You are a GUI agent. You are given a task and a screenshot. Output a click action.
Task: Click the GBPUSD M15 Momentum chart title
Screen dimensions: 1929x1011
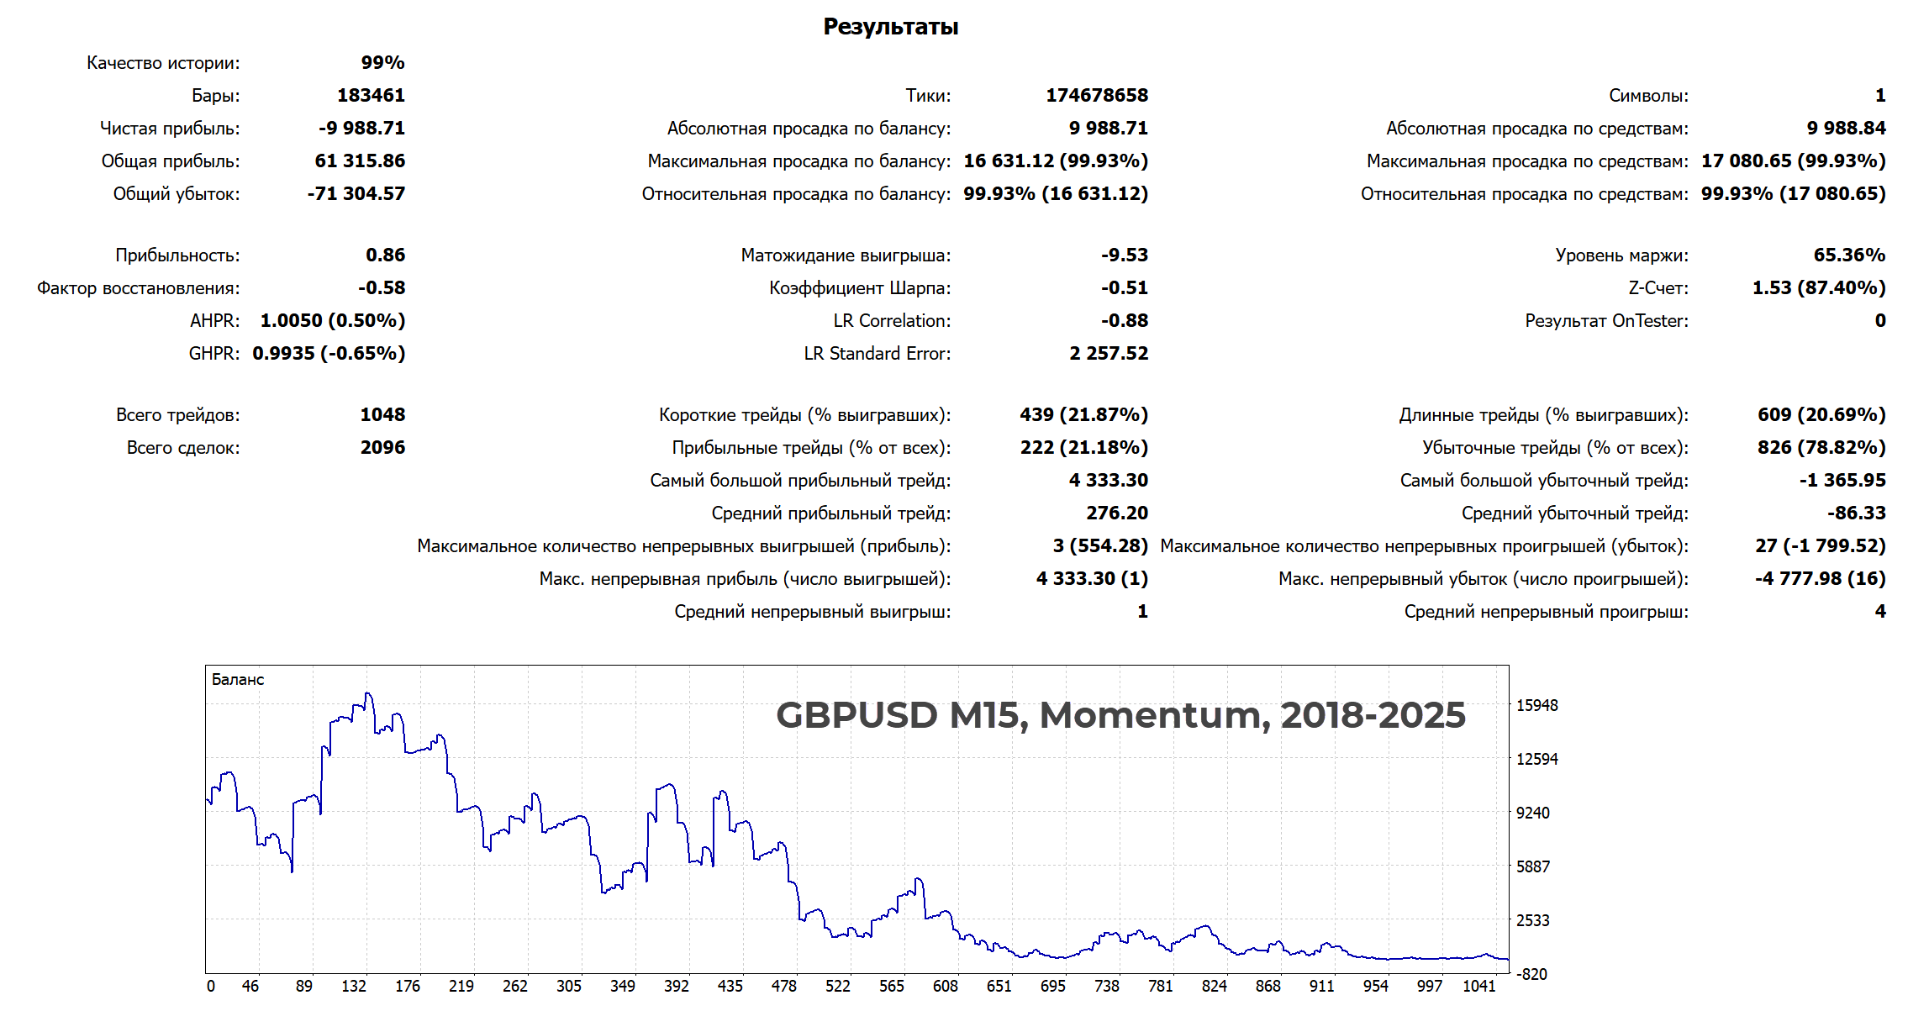pyautogui.click(x=1120, y=715)
